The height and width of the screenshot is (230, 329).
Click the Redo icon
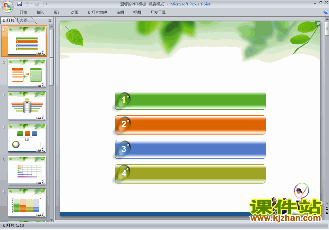click(x=37, y=4)
